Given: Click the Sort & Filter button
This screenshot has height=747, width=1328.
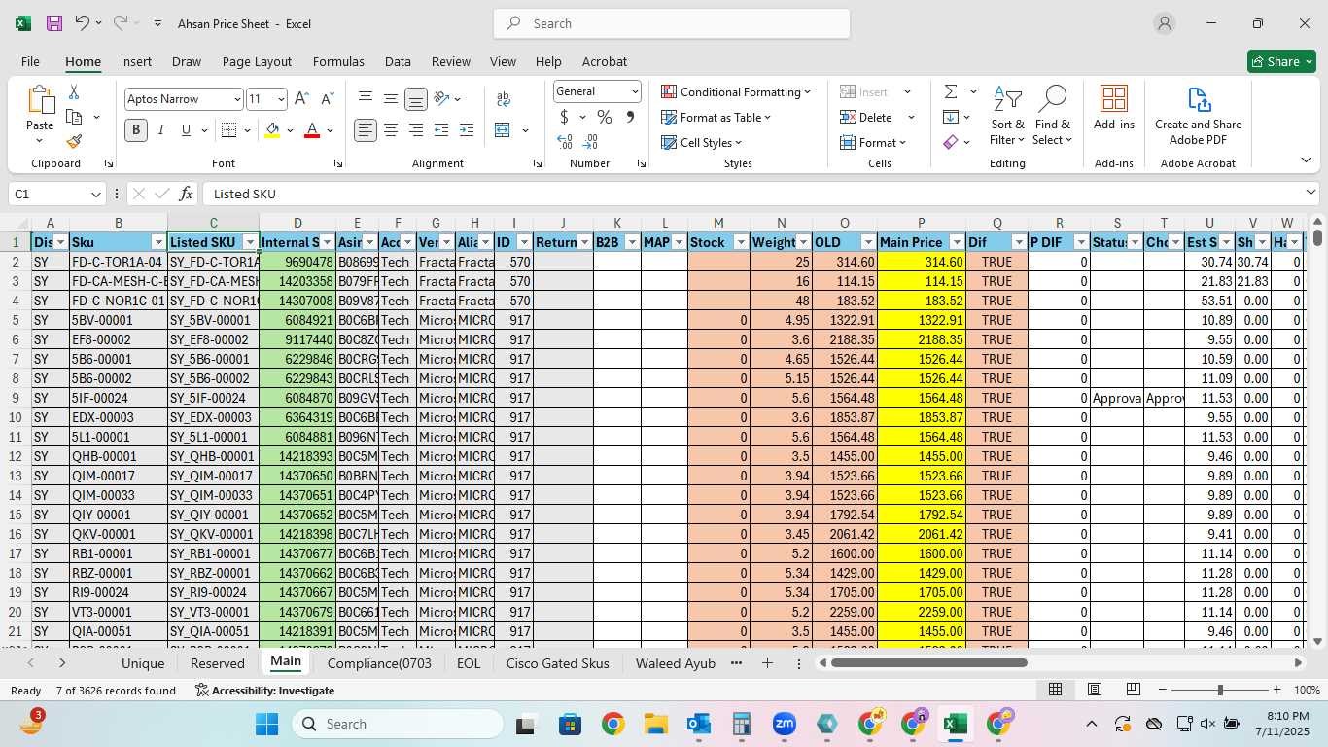Looking at the screenshot, I should click(1007, 116).
